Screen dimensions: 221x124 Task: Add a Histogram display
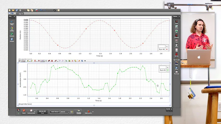tap(176, 36)
